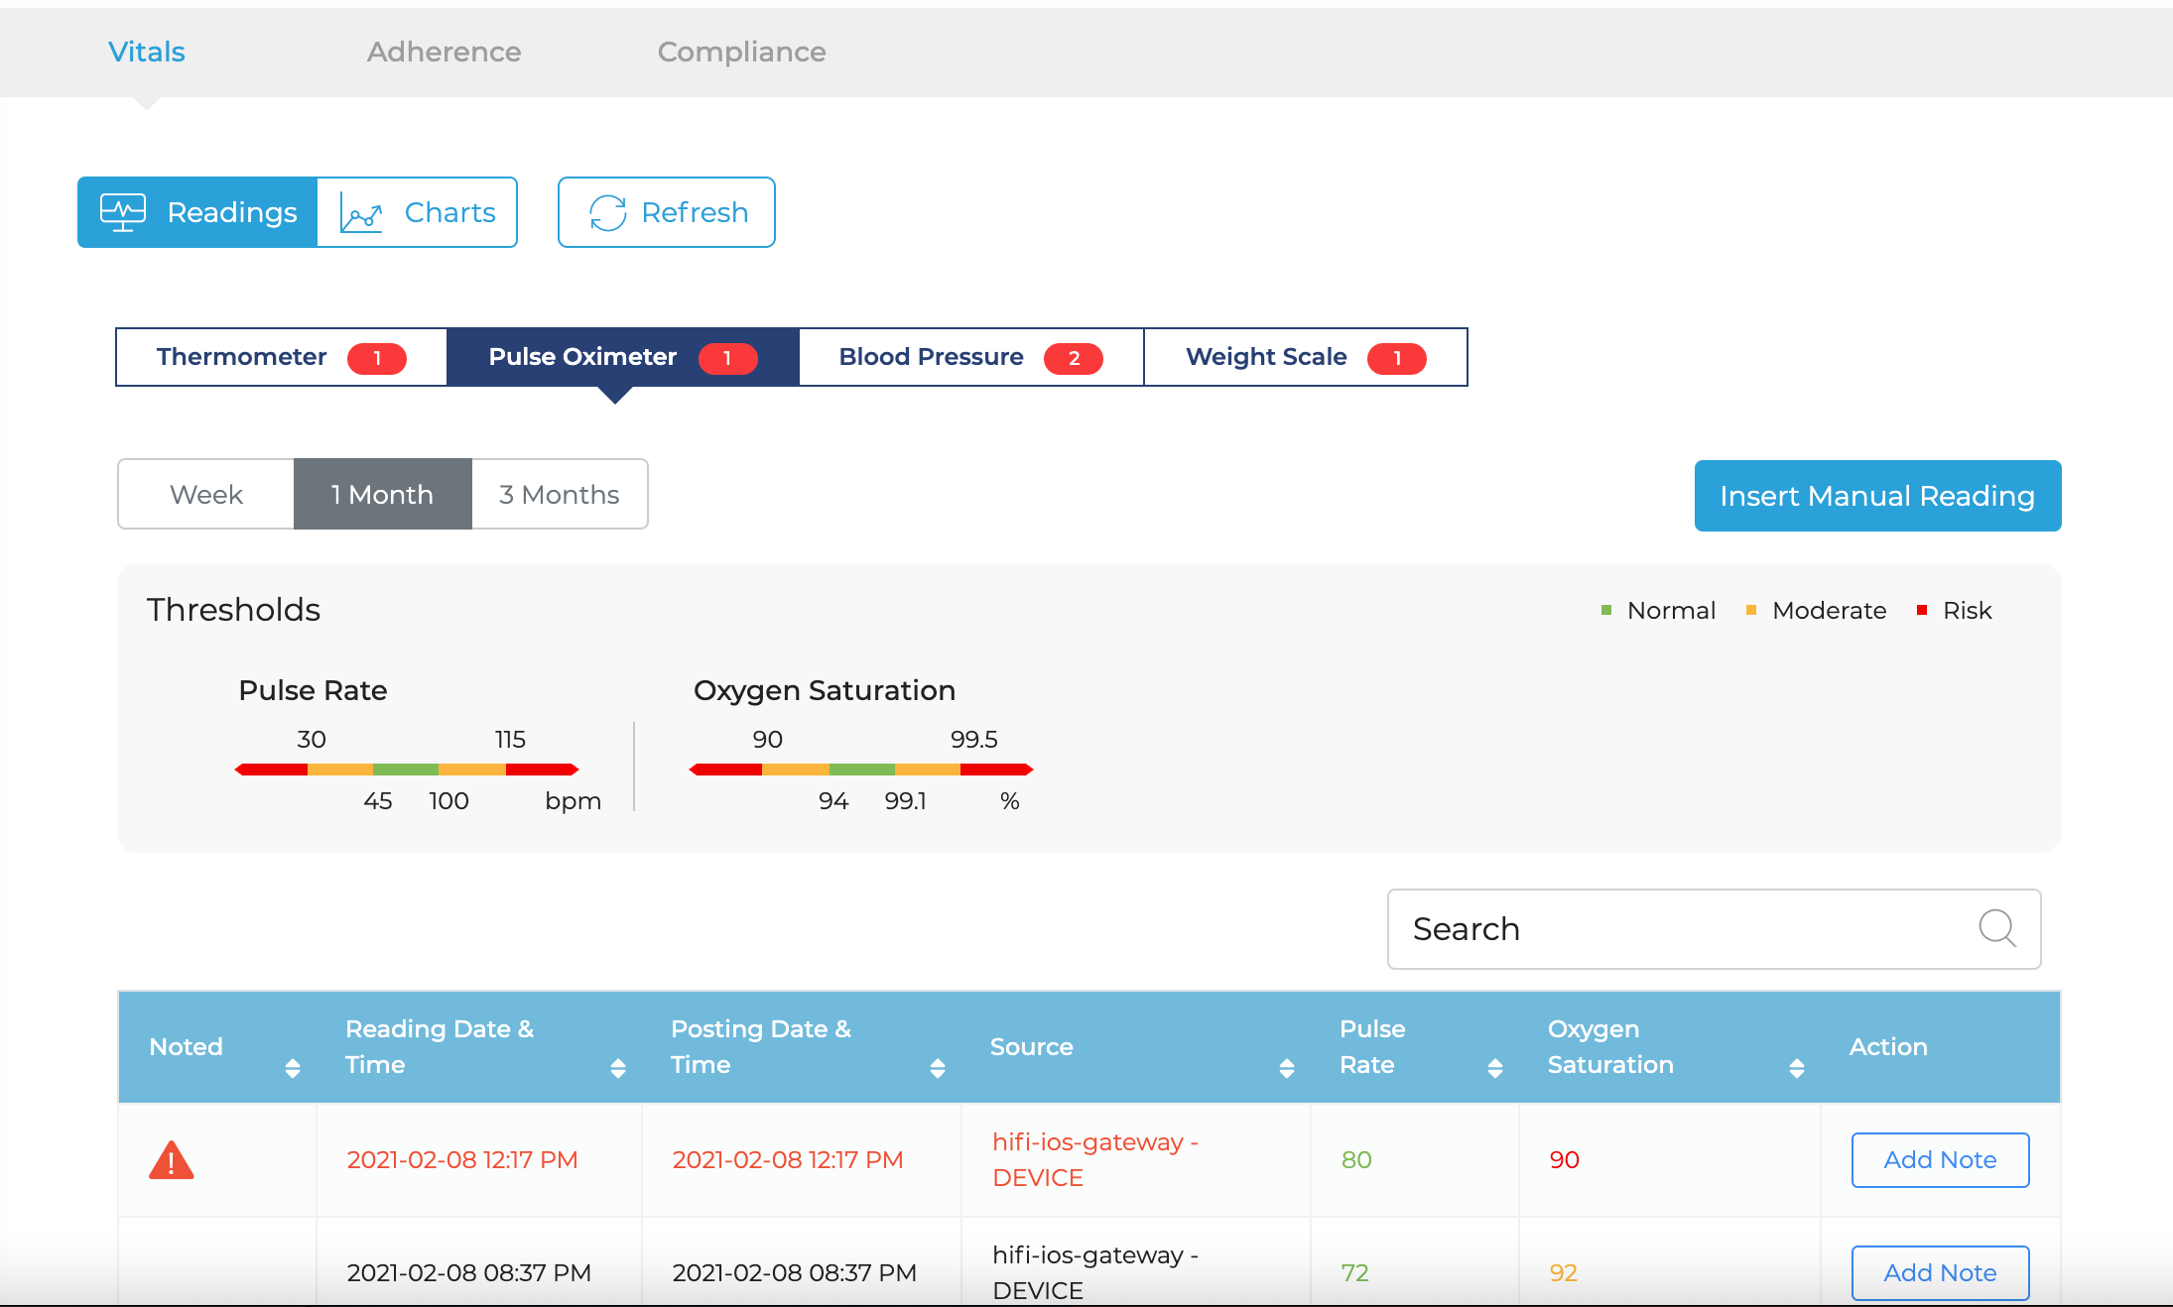Viewport: 2173px width, 1307px height.
Task: Select the Week time range
Action: click(x=206, y=494)
